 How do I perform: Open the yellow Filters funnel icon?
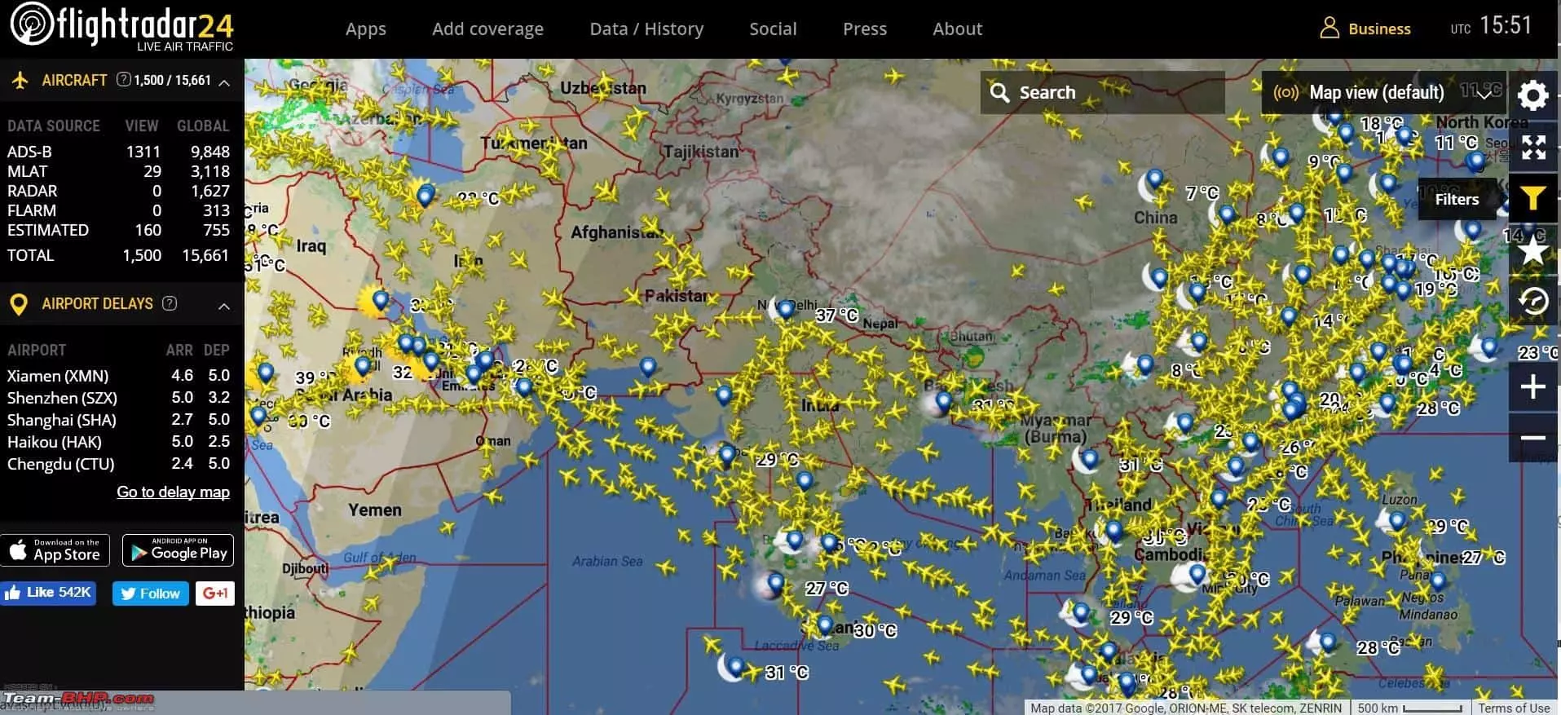1532,198
